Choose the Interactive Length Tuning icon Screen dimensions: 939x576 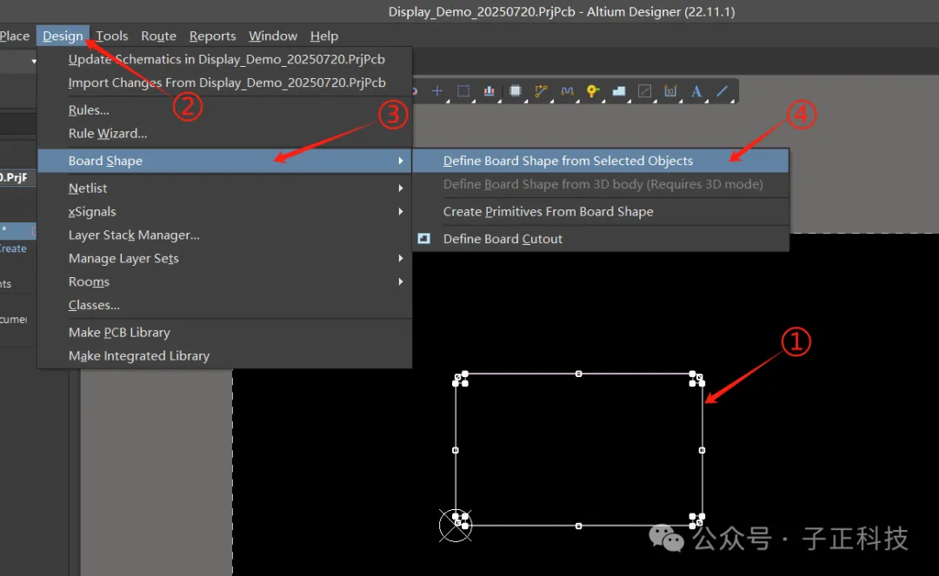click(x=567, y=91)
